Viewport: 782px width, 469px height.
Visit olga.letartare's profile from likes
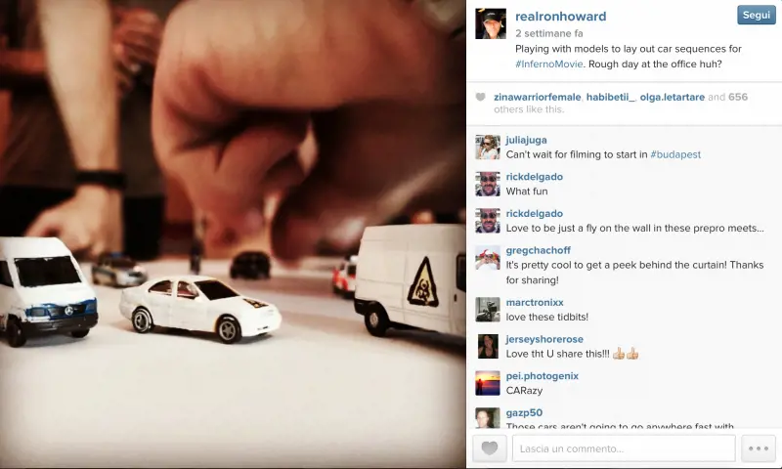[x=673, y=97]
